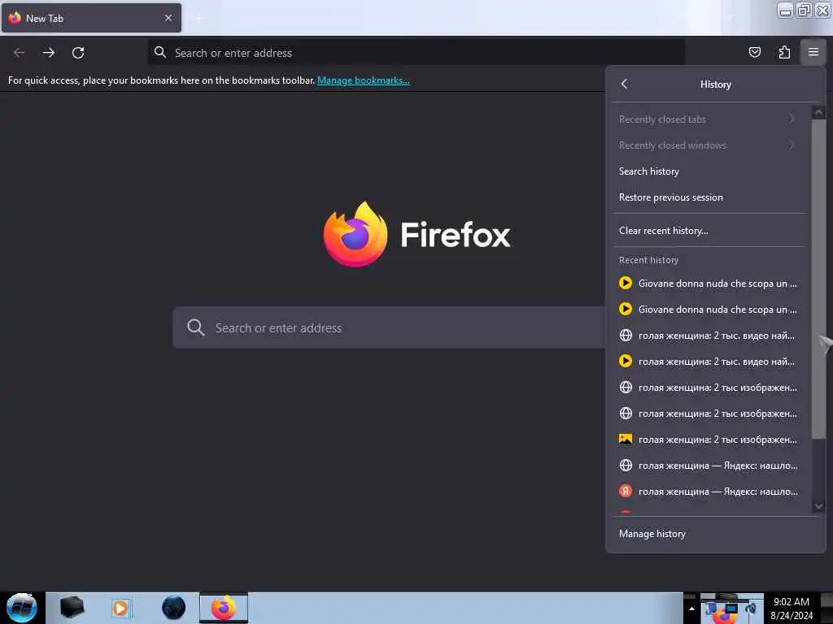Open the Windows Start menu
This screenshot has height=624, width=833.
coord(22,608)
